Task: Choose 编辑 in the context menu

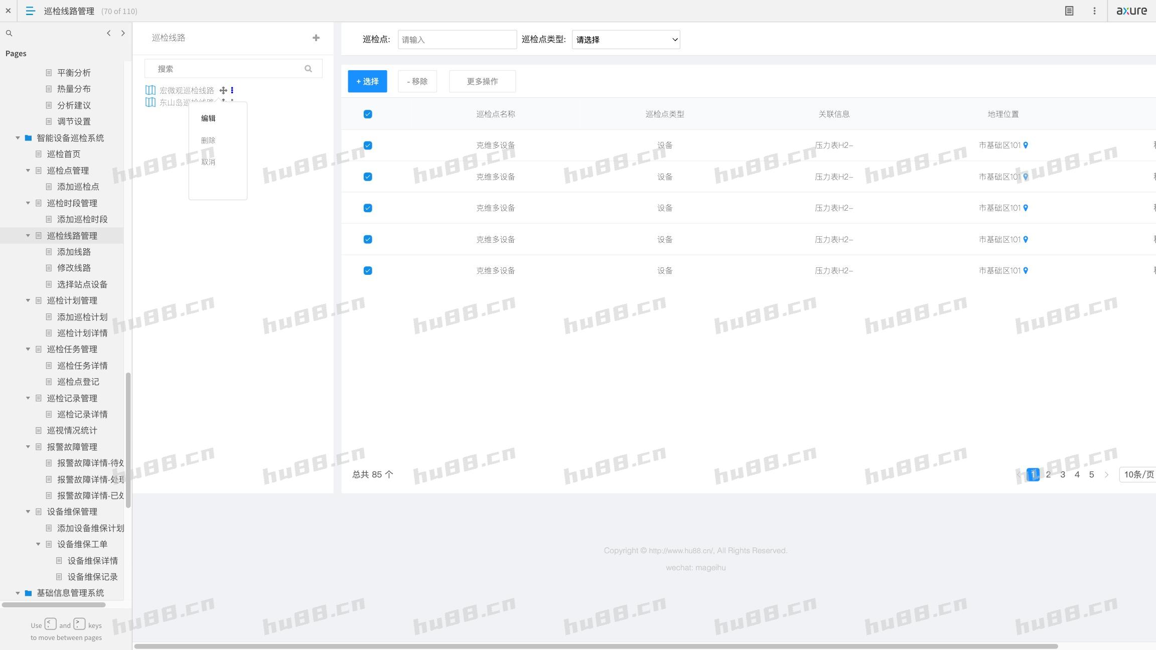Action: pyautogui.click(x=208, y=118)
